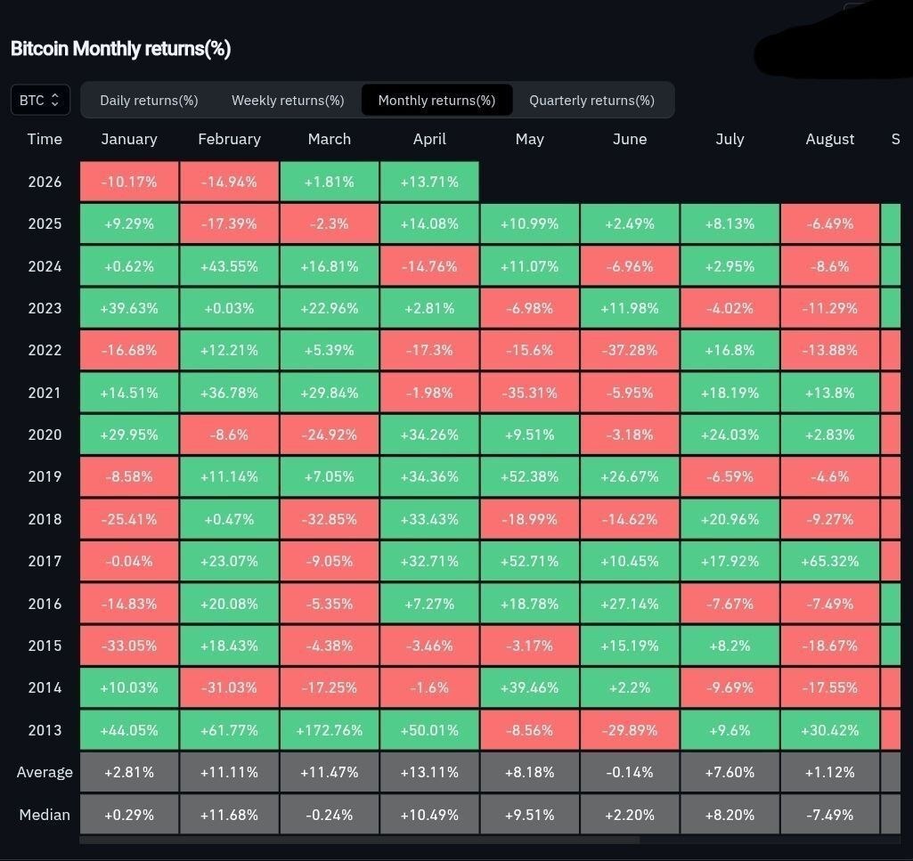Image resolution: width=913 pixels, height=861 pixels.
Task: Select the 2013 March +172.76% cell
Action: click(x=330, y=730)
